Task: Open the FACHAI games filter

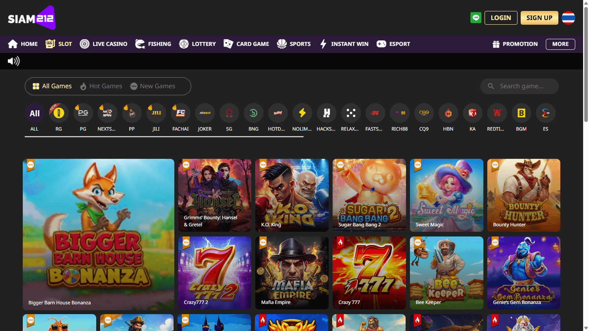Action: click(180, 113)
